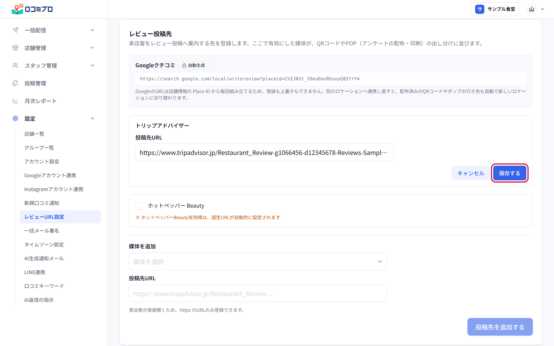Open Googleアカウント連携 settings
This screenshot has width=554, height=346.
[x=60, y=175]
